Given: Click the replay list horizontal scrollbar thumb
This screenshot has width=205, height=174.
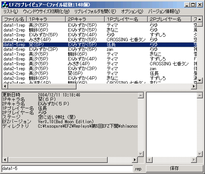Looking at the screenshot, I should [x=42, y=86].
